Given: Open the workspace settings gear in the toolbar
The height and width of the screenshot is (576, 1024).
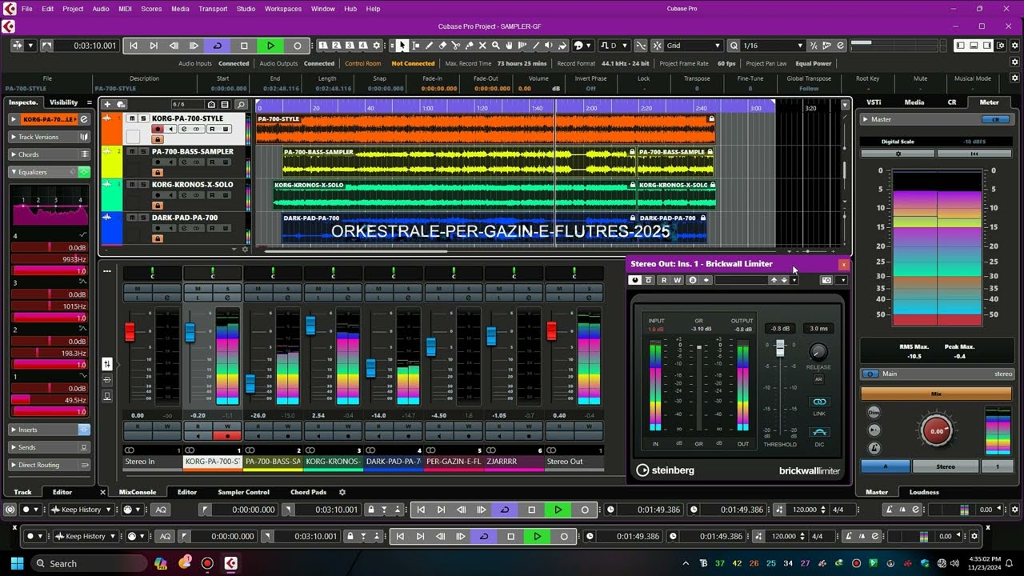Looking at the screenshot, I should pyautogui.click(x=377, y=46).
